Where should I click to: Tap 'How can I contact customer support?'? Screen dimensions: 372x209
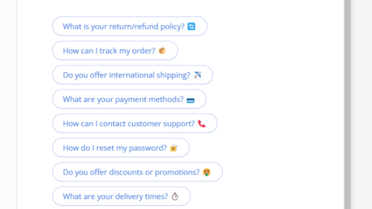click(x=135, y=124)
